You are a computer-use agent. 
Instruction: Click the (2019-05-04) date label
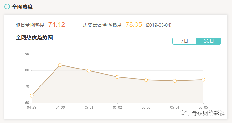click(x=159, y=25)
